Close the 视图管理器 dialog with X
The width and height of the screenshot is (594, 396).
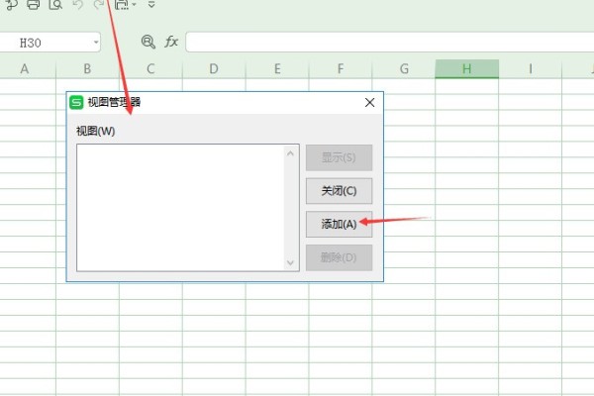369,102
